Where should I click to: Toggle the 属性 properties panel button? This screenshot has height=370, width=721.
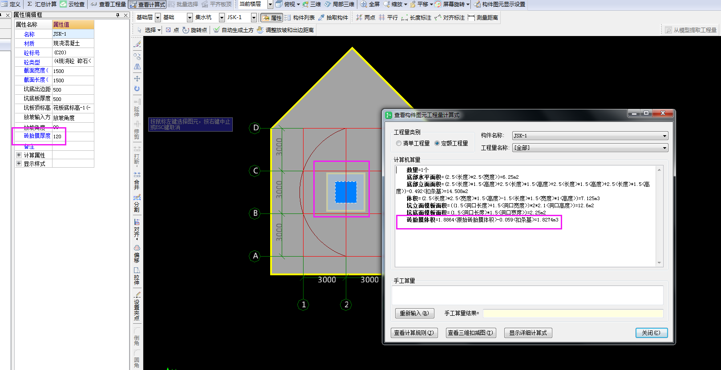click(271, 17)
